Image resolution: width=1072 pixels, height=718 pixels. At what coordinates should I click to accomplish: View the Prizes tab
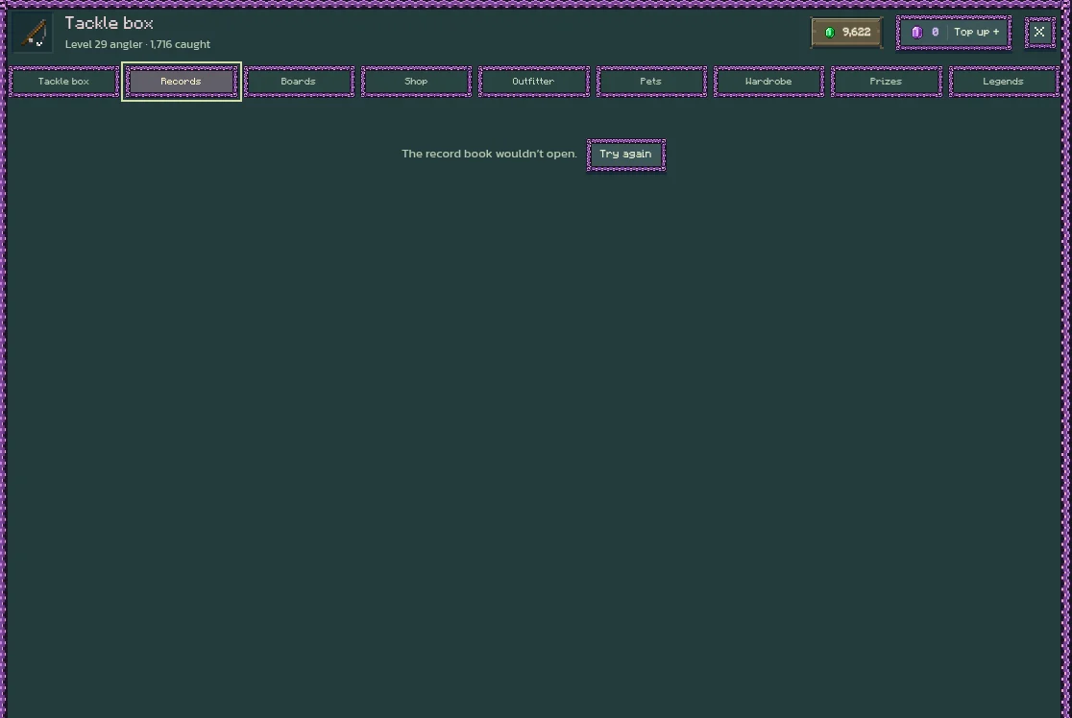tap(886, 82)
